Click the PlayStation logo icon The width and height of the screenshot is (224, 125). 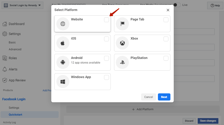click(122, 62)
